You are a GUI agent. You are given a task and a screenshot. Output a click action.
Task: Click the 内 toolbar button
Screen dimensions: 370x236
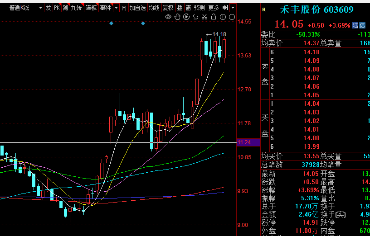coord(124,8)
